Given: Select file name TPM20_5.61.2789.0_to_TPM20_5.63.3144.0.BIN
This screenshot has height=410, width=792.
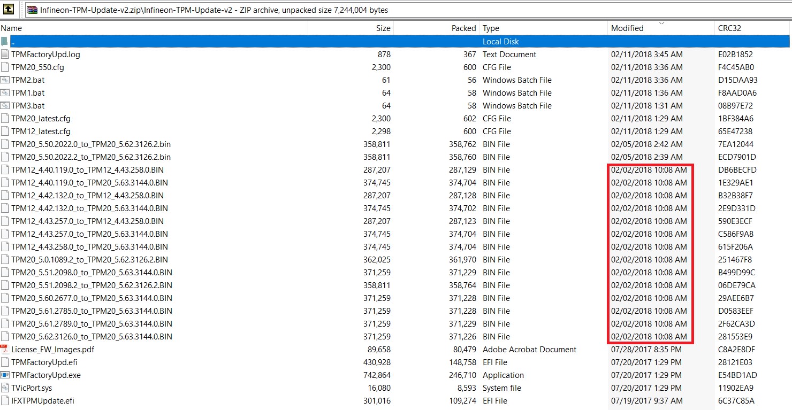Looking at the screenshot, I should point(92,324).
